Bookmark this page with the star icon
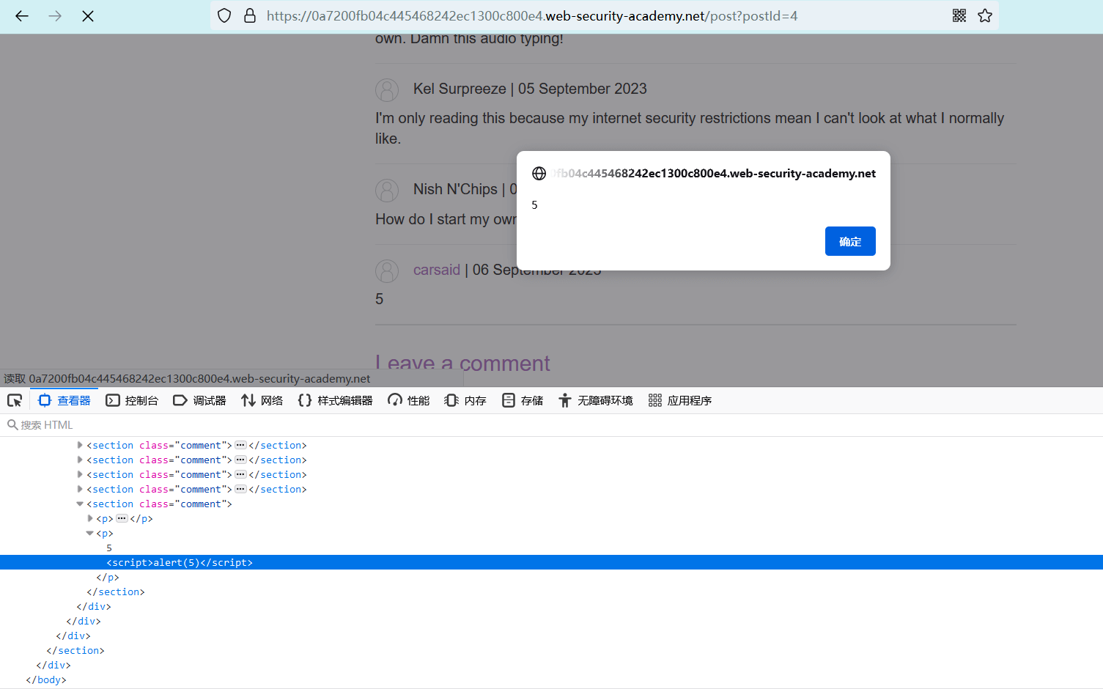The image size is (1103, 689). [x=985, y=16]
